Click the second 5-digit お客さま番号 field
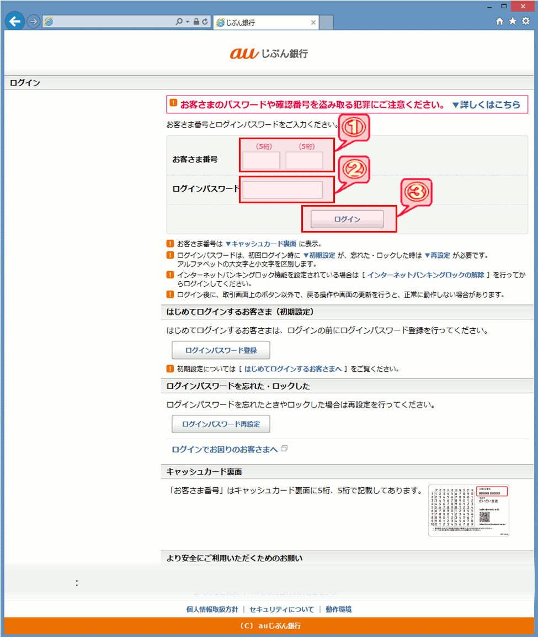538x637 pixels. click(304, 160)
